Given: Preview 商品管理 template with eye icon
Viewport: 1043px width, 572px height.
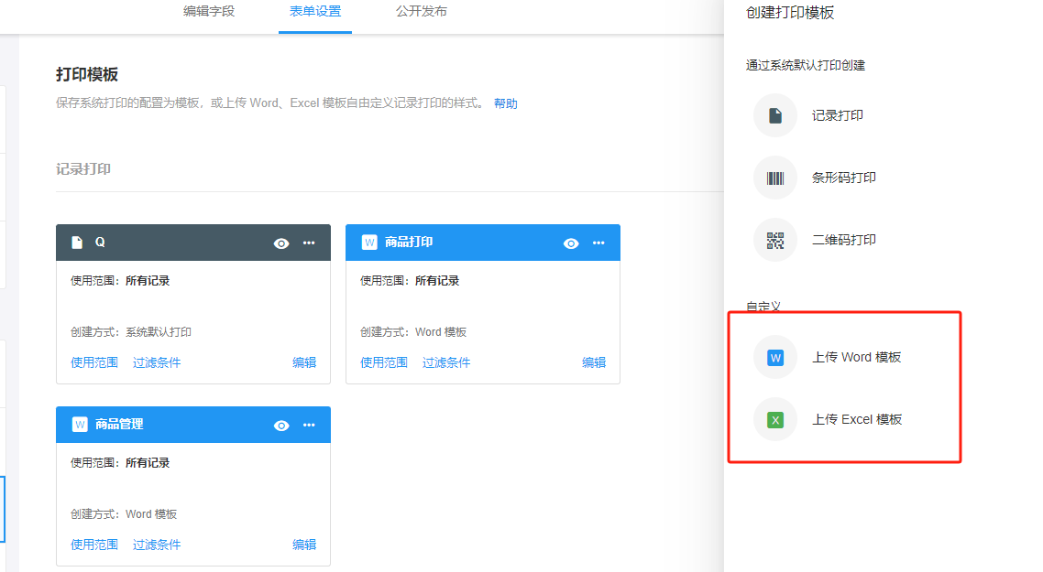Looking at the screenshot, I should coord(281,426).
